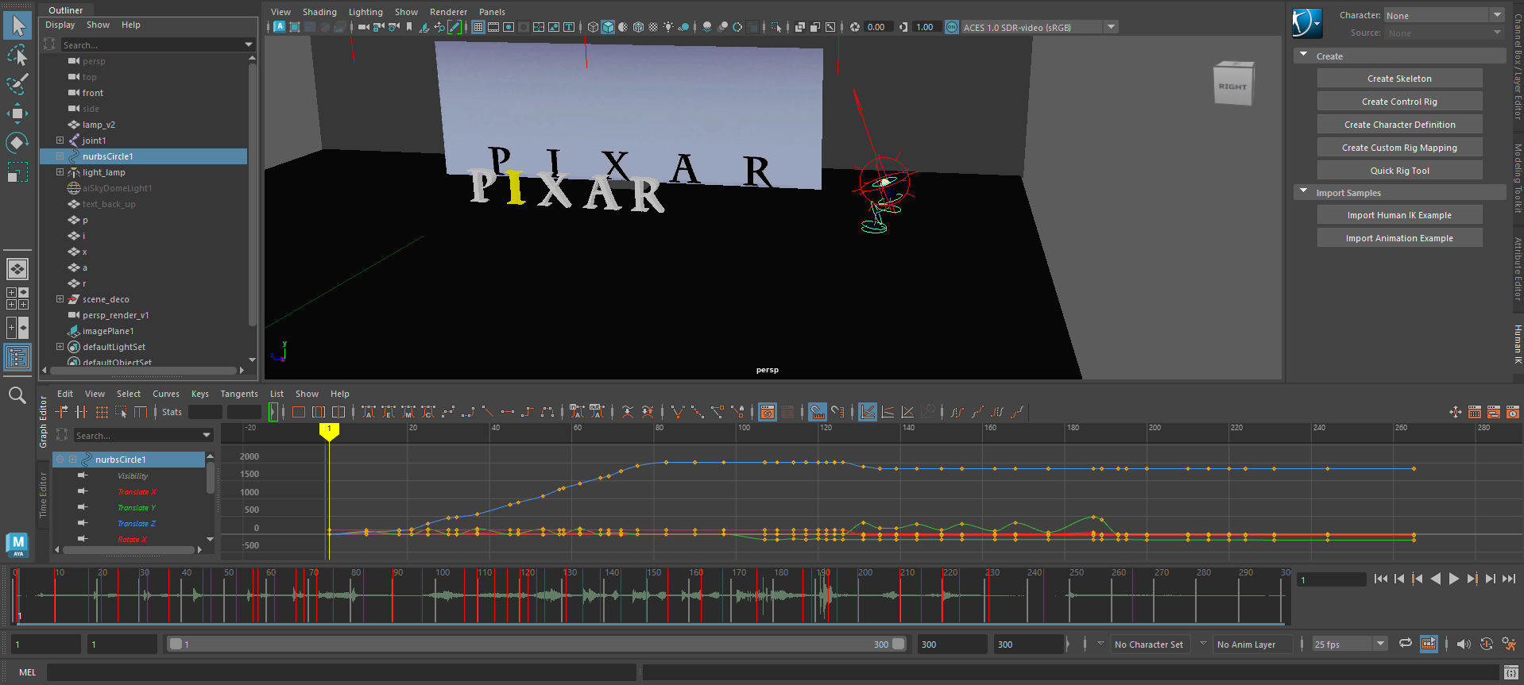Click Create Skeleton button

tap(1399, 79)
